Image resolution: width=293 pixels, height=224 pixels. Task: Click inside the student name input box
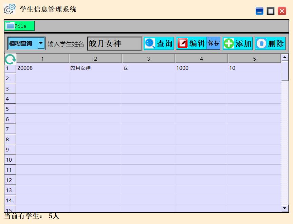114,43
